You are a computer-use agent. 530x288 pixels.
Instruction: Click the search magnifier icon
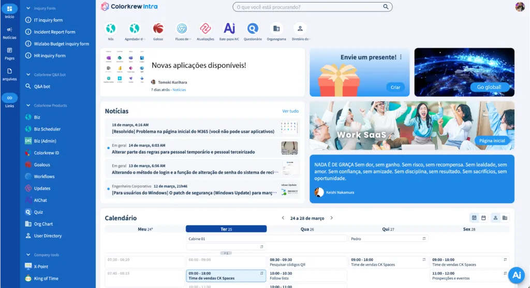pos(386,7)
